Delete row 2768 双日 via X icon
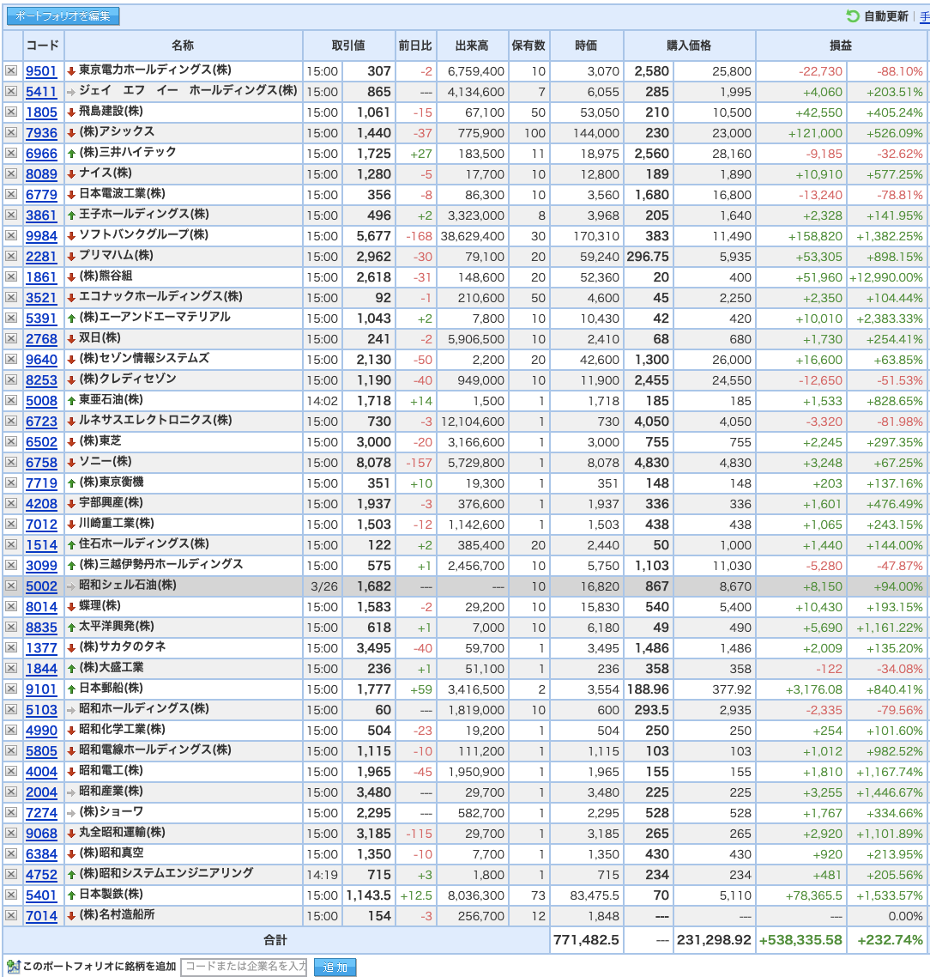This screenshot has width=930, height=977. point(11,339)
